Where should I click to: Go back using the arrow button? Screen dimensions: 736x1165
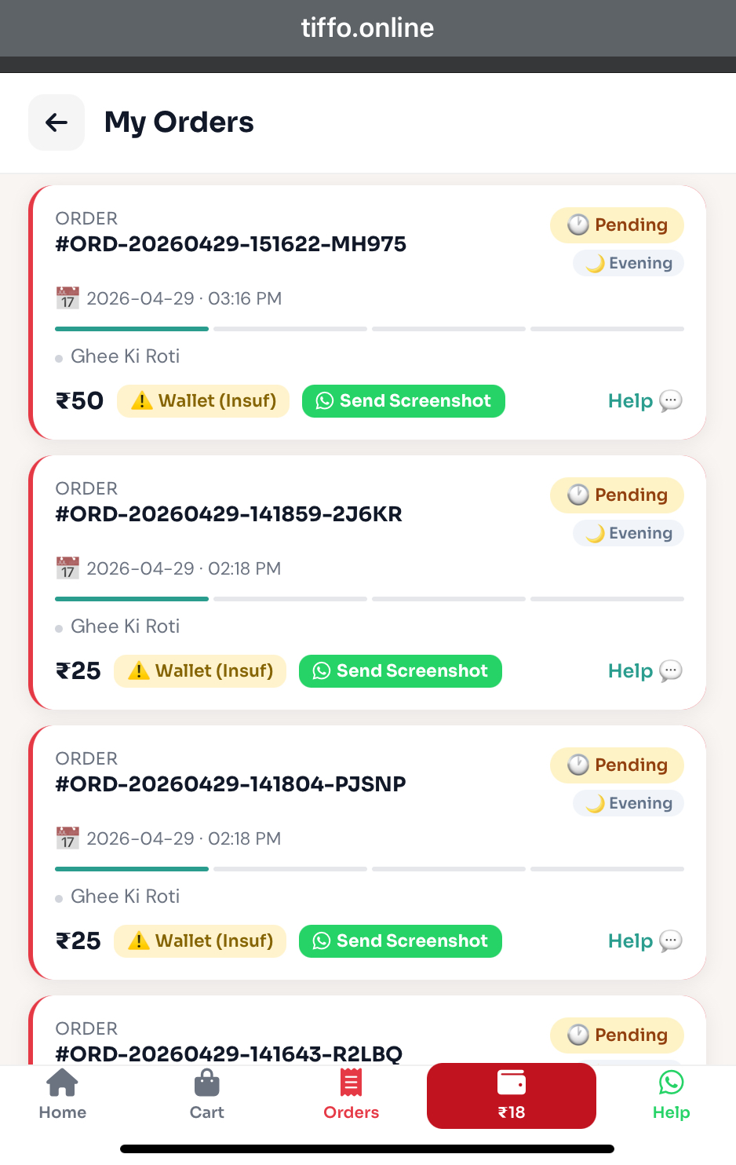tap(56, 122)
